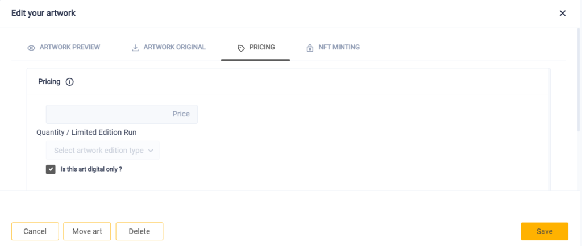Image resolution: width=582 pixels, height=246 pixels.
Task: Save the artwork changes
Action: pyautogui.click(x=544, y=231)
